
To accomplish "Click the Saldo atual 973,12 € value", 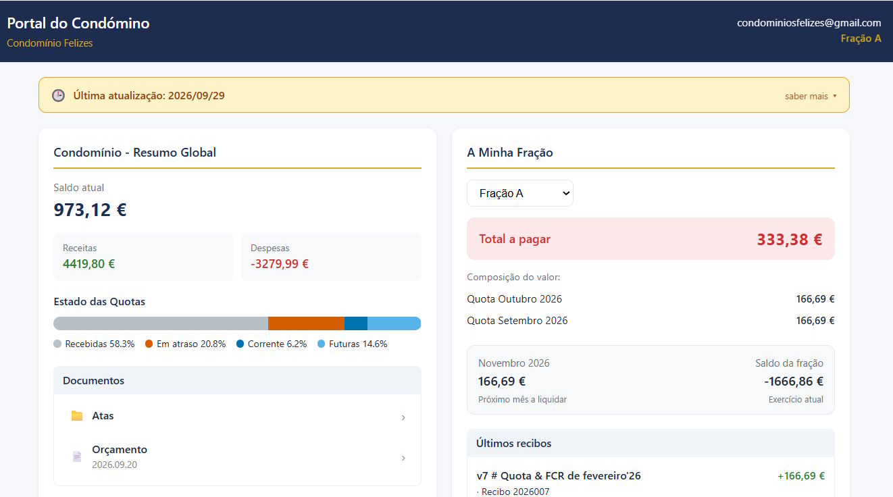I will tap(90, 210).
